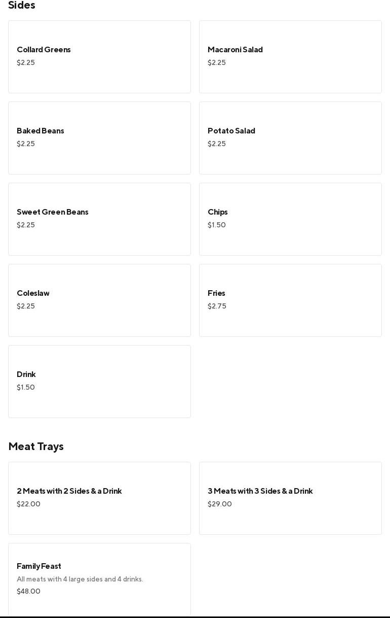Click the $29.00 price on meat tray
The width and height of the screenshot is (390, 618).
point(220,504)
